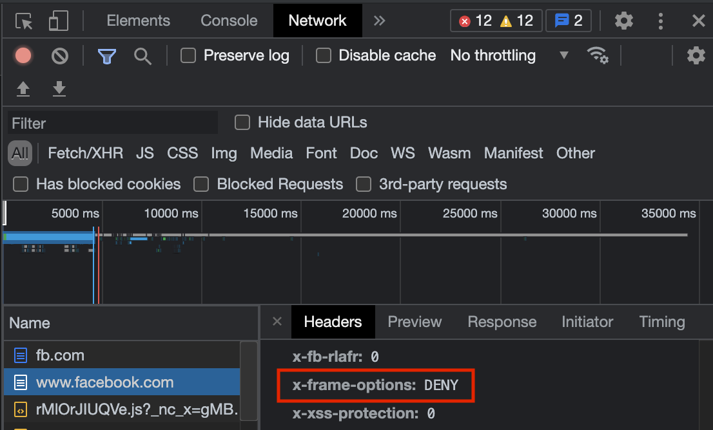Switch to the Elements tab

pos(138,21)
